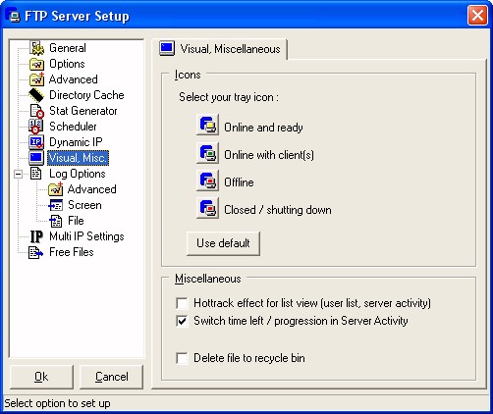Open Dynamic IP via its icon

click(x=36, y=142)
